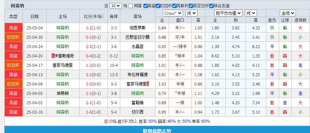Click handicap *球半 cell in 伊普斯维奇 row
The image size is (310, 133).
tap(180, 56)
